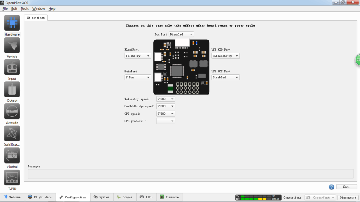
Task: Expand the GPS speed dropdown
Action: point(166,114)
